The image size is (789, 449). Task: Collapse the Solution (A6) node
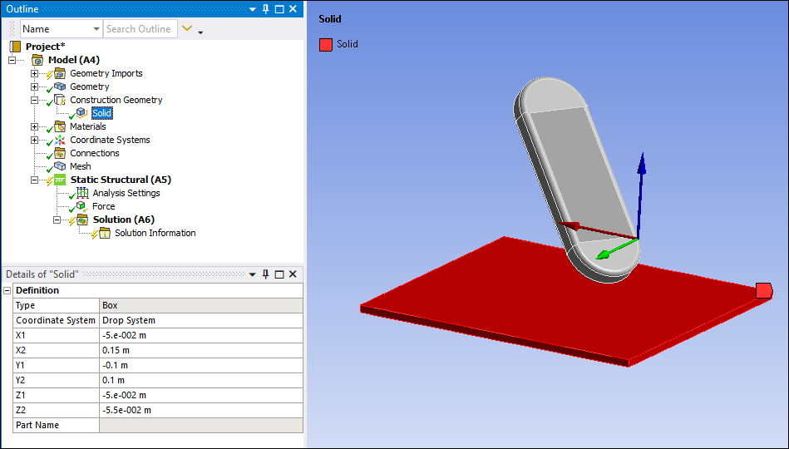coord(57,220)
